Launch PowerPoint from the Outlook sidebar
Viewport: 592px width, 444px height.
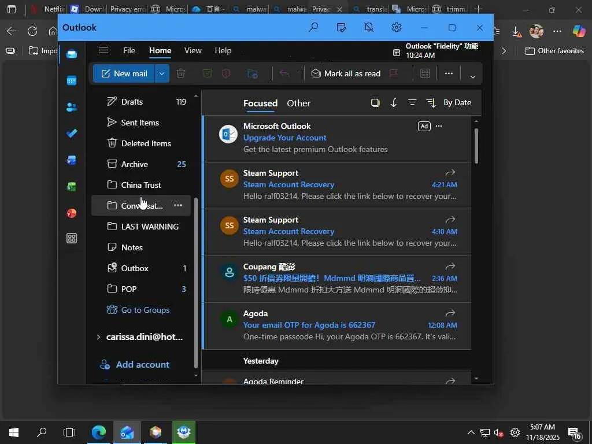click(71, 213)
